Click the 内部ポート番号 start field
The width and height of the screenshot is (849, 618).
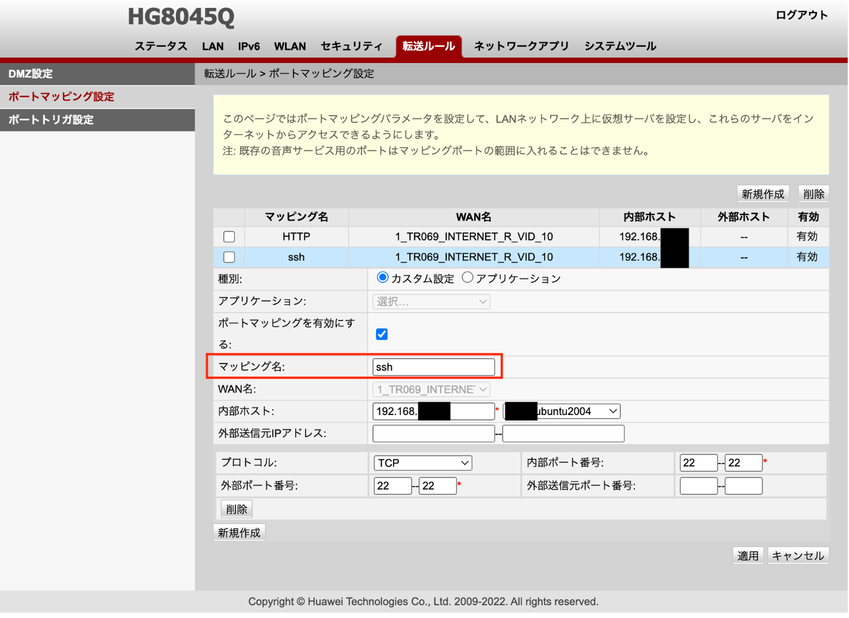click(x=699, y=463)
